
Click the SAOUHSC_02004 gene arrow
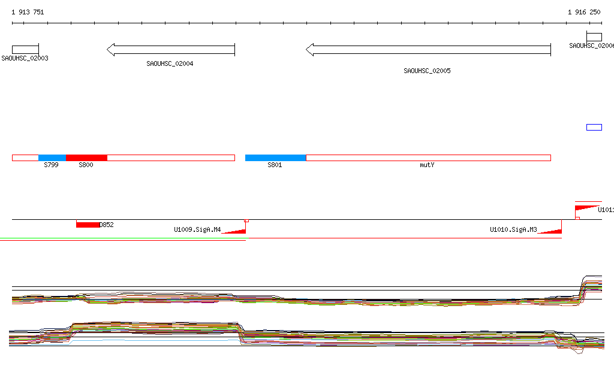pyautogui.click(x=171, y=50)
